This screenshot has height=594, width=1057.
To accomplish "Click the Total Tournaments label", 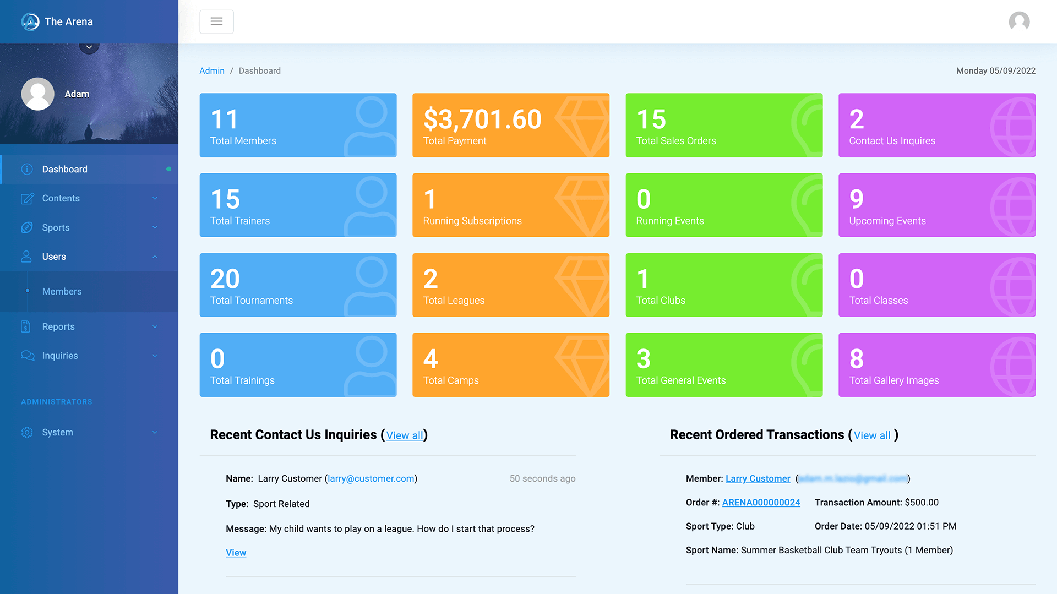I will pyautogui.click(x=252, y=301).
